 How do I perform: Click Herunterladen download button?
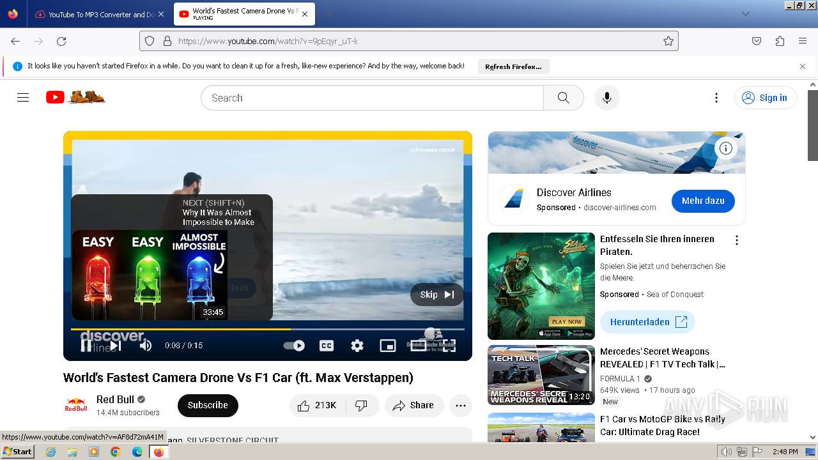pos(647,322)
